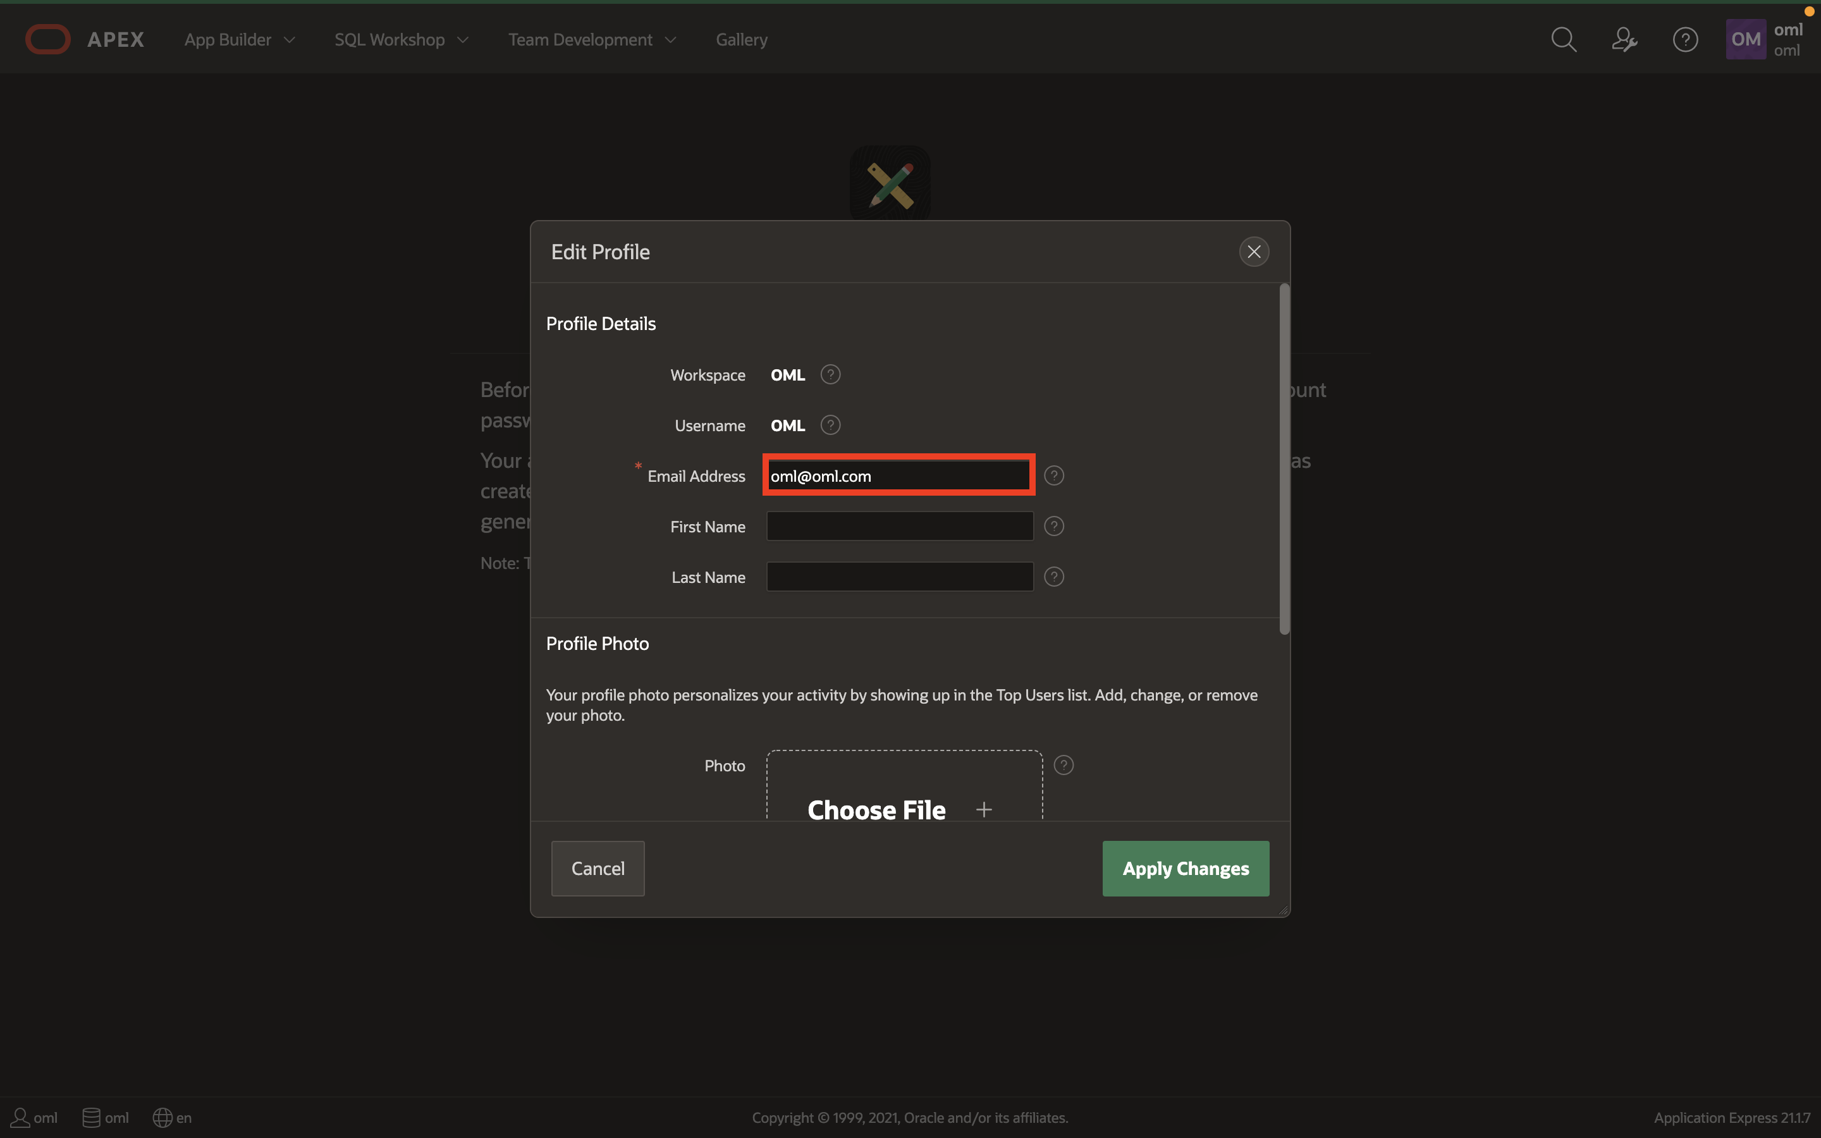This screenshot has height=1138, width=1821.
Task: Expand the App Builder menu
Action: [x=239, y=39]
